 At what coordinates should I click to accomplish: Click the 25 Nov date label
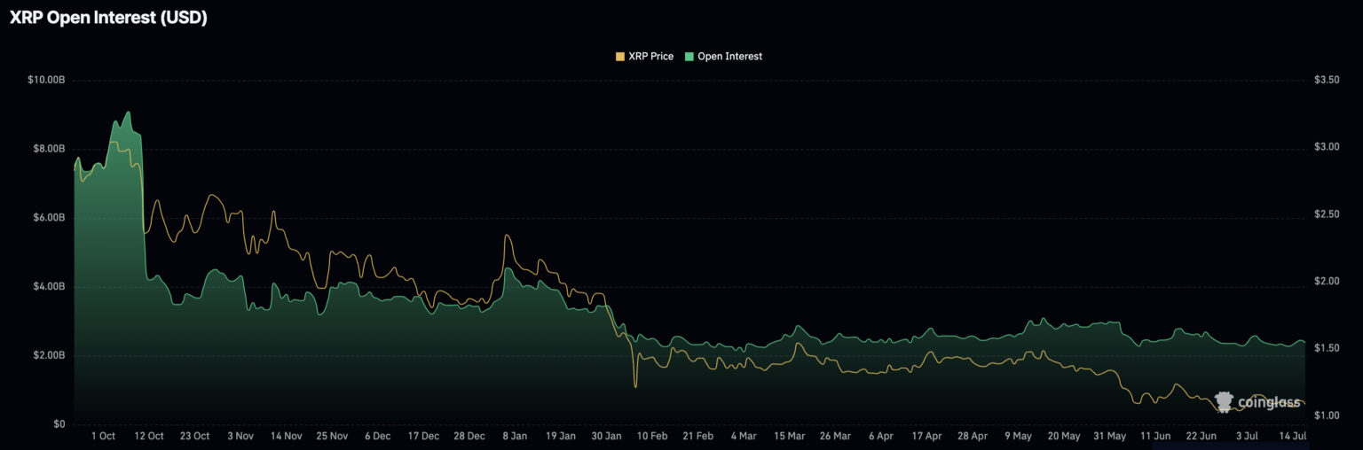[332, 437]
